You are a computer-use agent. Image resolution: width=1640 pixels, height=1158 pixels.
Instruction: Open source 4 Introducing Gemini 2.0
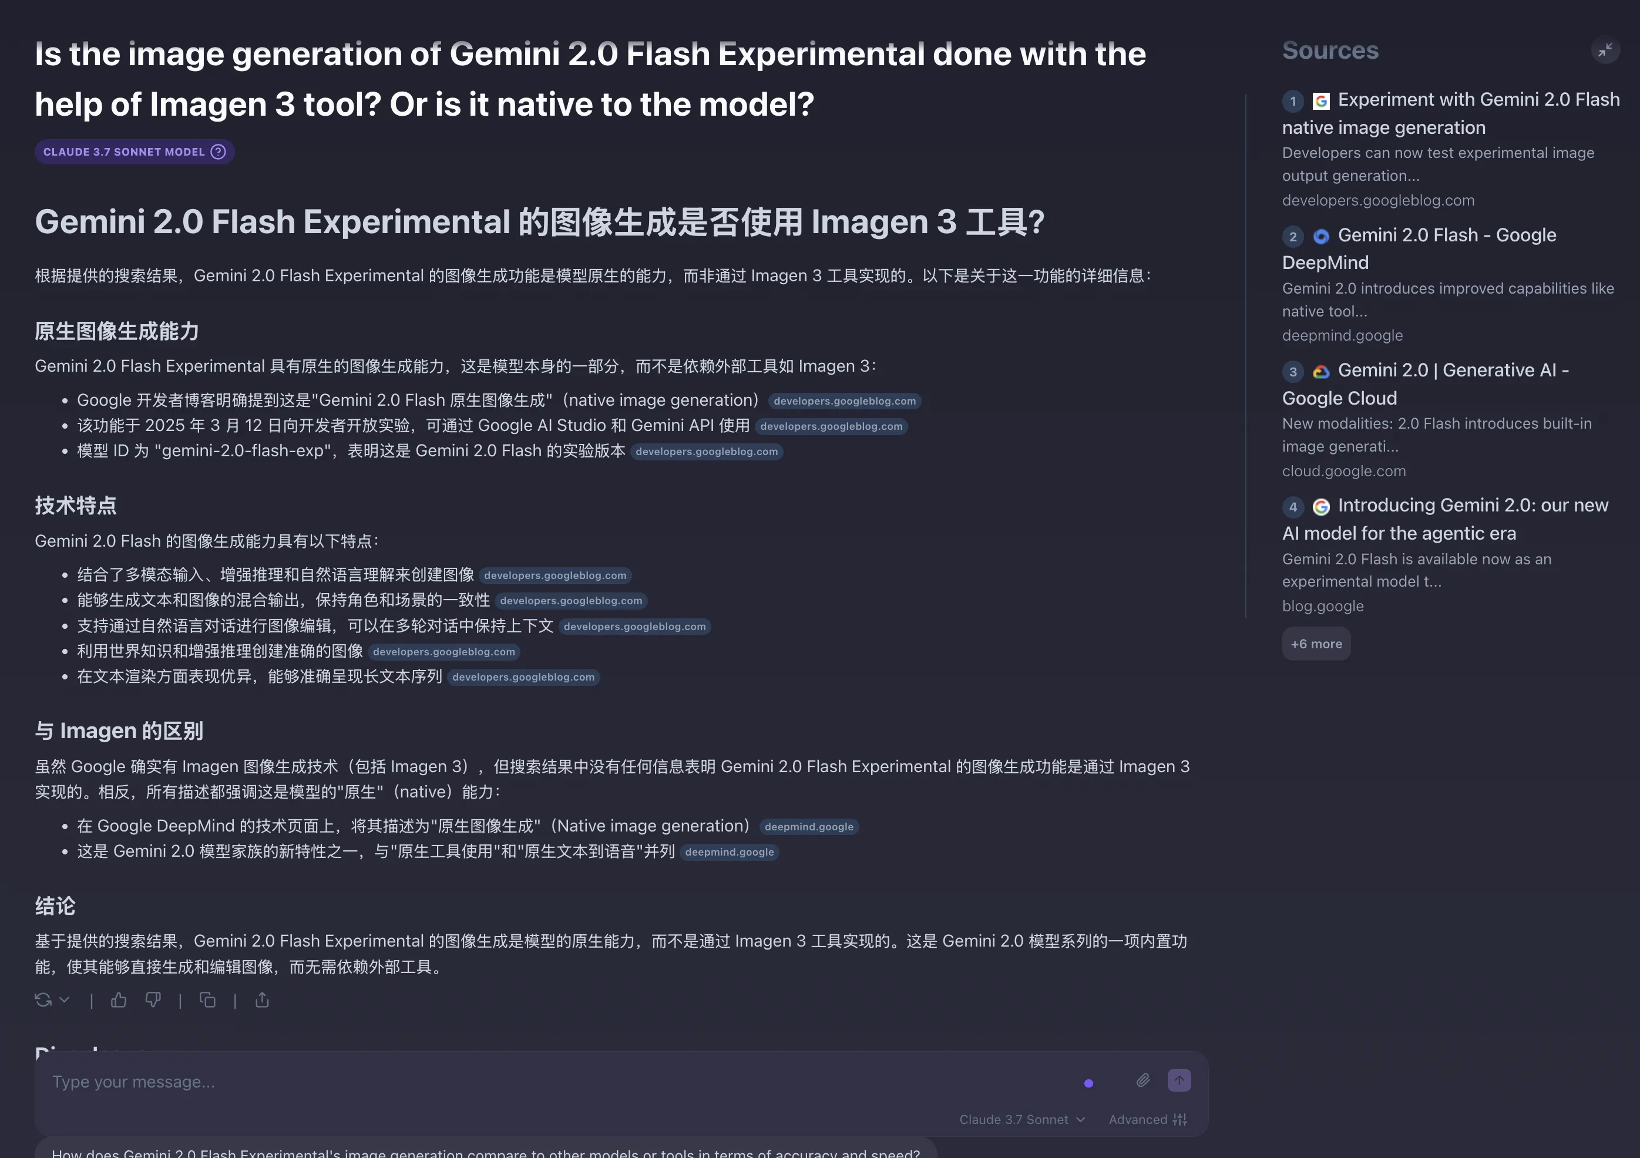tap(1445, 519)
